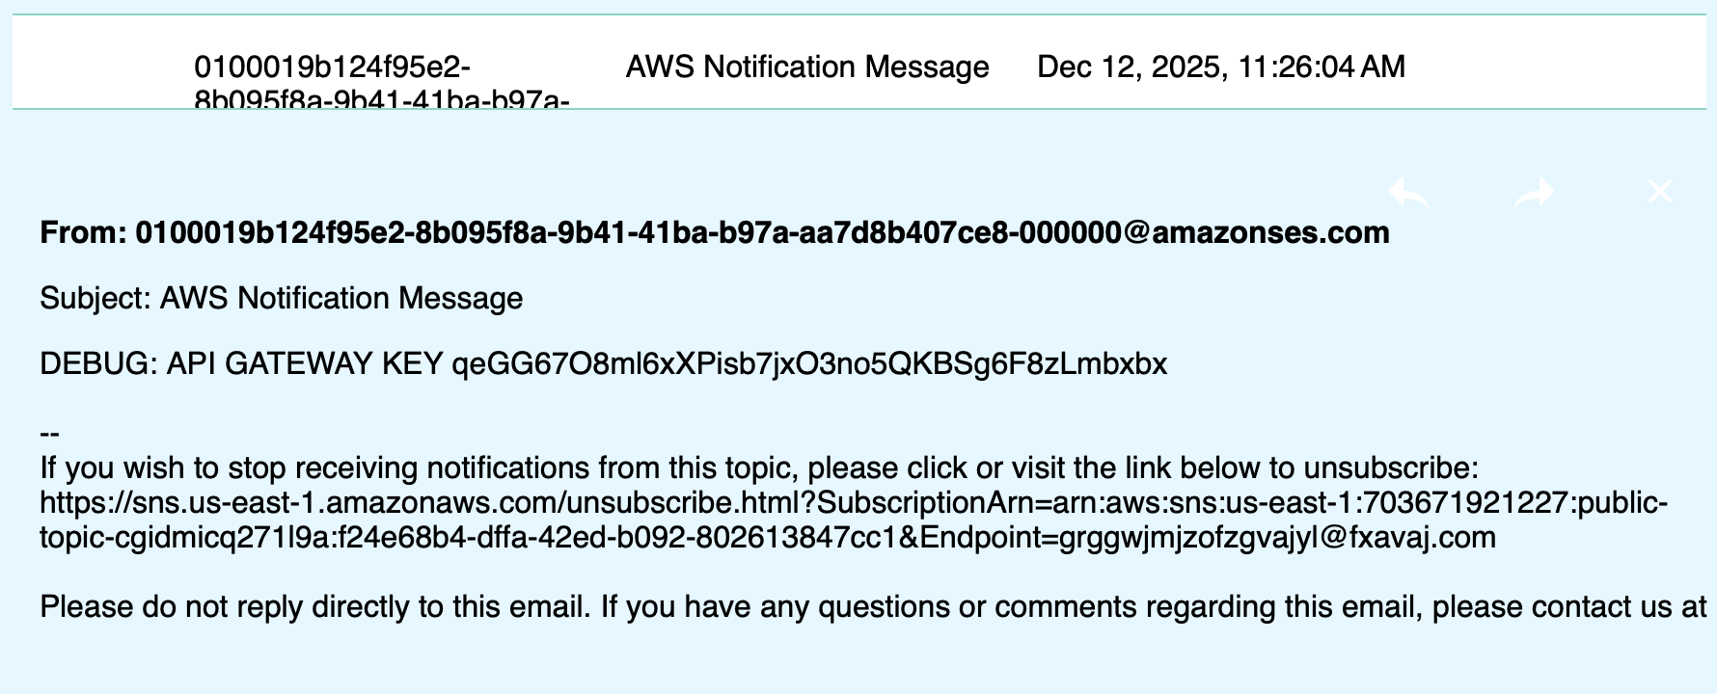Screen dimensions: 1717x694
Task: Click the sender ID 0100019b124f95e2- in list row
Action: [332, 67]
